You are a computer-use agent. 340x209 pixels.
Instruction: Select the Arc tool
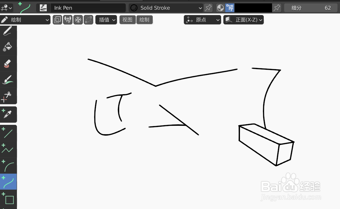[8, 165]
